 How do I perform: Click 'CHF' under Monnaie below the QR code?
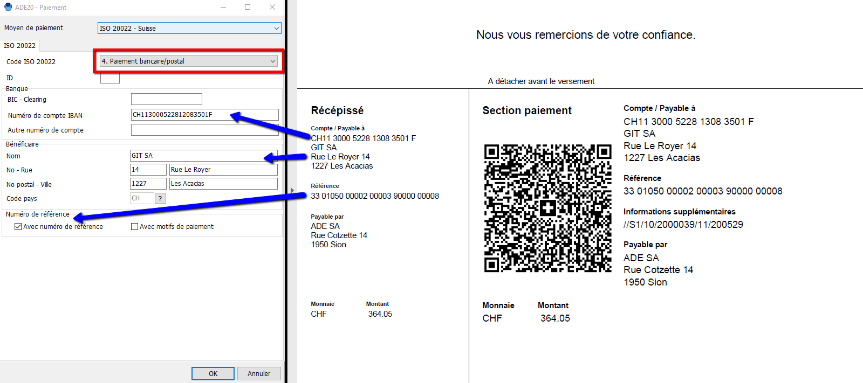point(492,318)
